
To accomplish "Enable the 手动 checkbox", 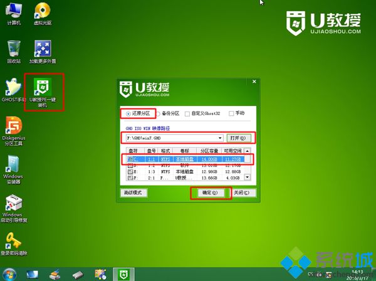I will click(231, 114).
